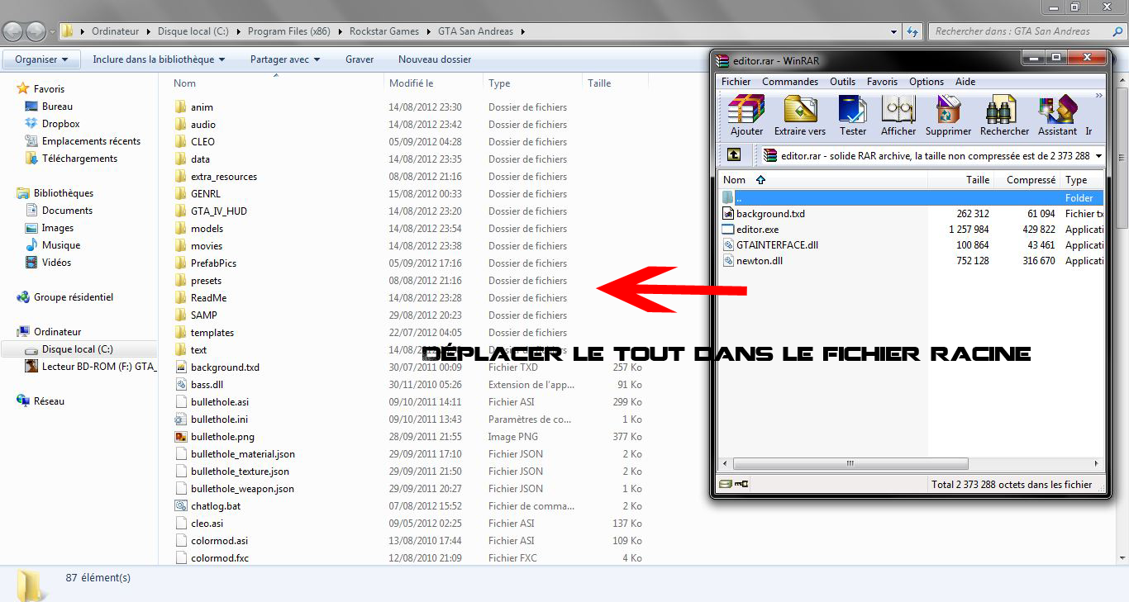Select the bullethole_weapon.json file name

pyautogui.click(x=242, y=489)
